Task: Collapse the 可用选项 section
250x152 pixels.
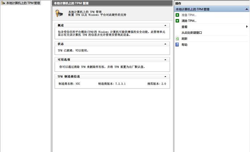Action: click(x=165, y=60)
